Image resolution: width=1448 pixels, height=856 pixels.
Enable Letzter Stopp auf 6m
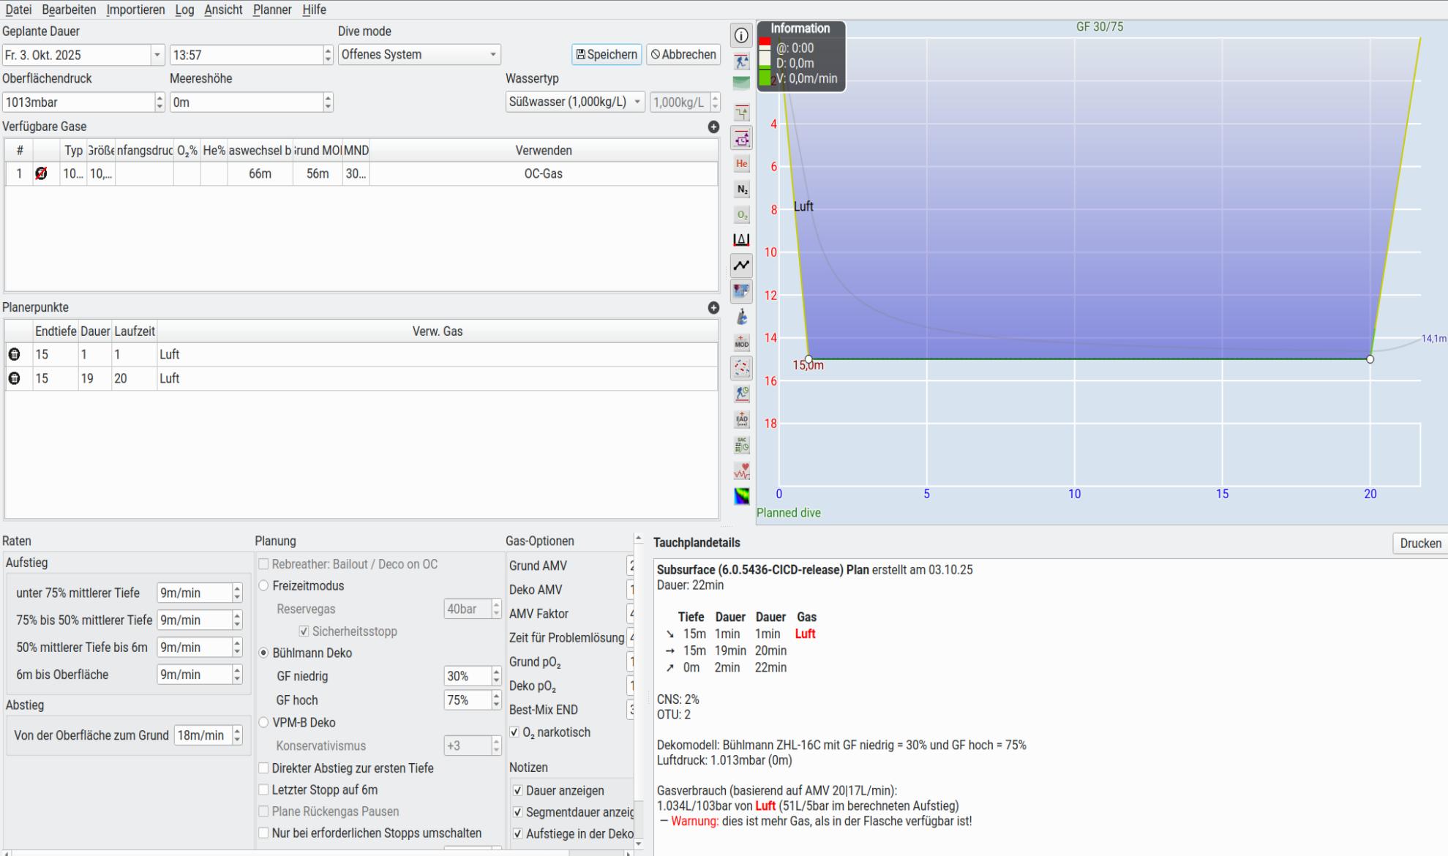[x=263, y=790]
